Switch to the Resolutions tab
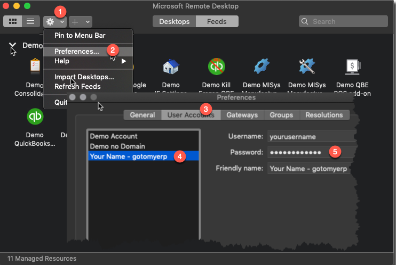Image resolution: width=396 pixels, height=265 pixels. [324, 115]
